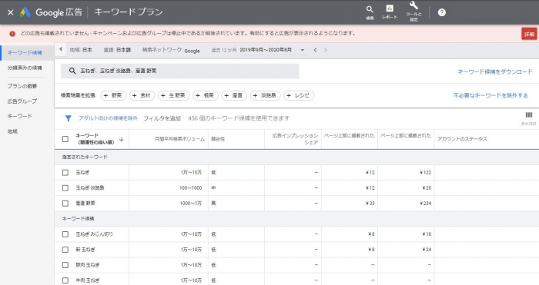The width and height of the screenshot is (539, 285).
Task: Toggle the select-all checkbox in table header
Action: pos(65,139)
